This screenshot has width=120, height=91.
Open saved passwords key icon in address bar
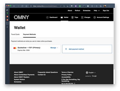click(x=61, y=6)
